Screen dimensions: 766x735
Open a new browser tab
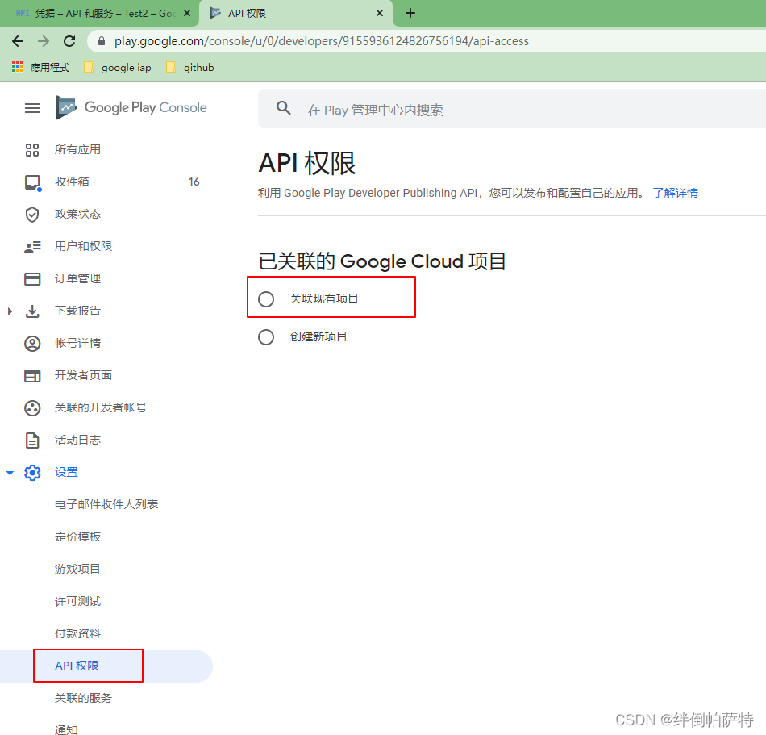[410, 13]
